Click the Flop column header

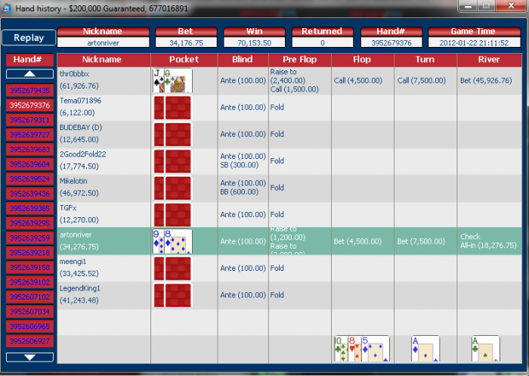(363, 60)
